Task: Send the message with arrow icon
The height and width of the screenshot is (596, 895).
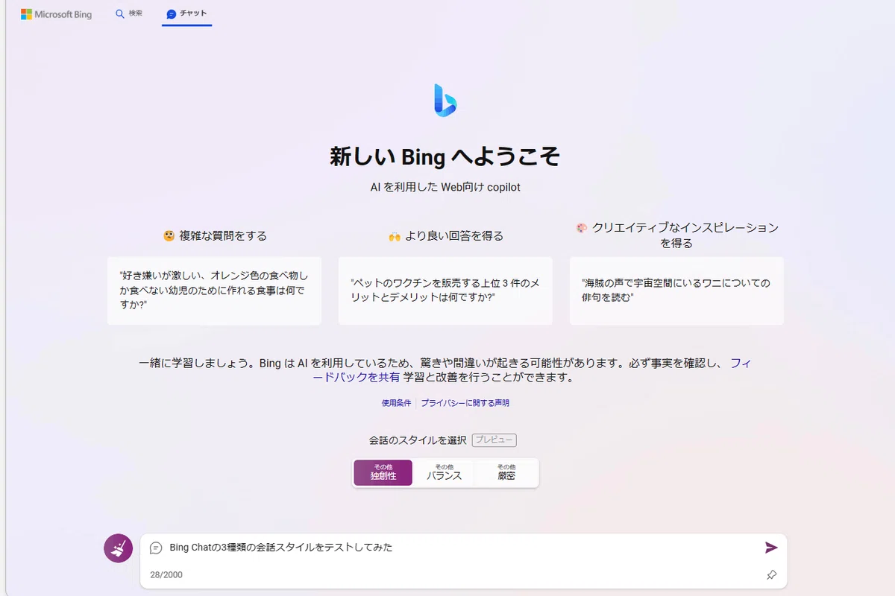Action: [x=771, y=548]
